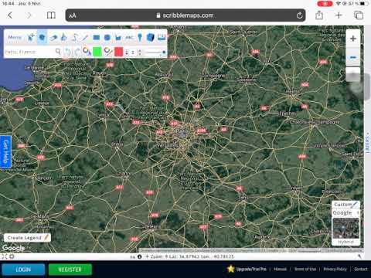Click the Paris, France search field
Image resolution: width=371 pixels, height=278 pixels.
click(29, 52)
